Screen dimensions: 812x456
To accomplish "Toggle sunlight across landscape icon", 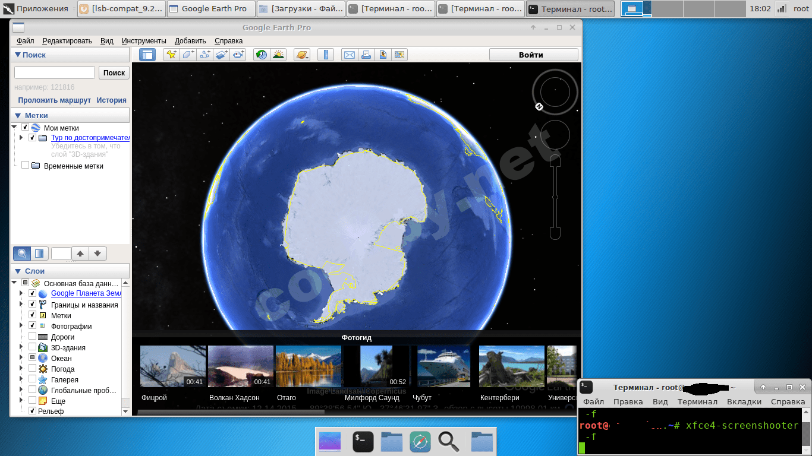I will (278, 55).
